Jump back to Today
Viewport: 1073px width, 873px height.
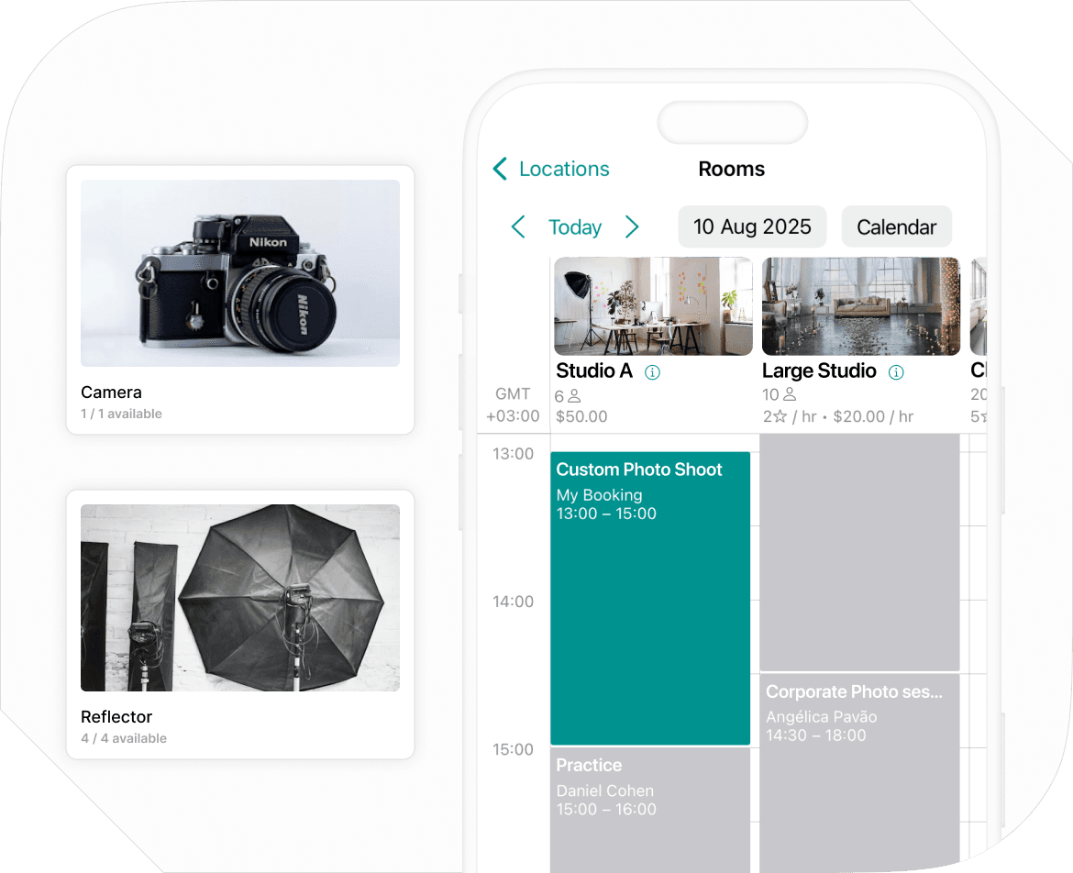(575, 227)
